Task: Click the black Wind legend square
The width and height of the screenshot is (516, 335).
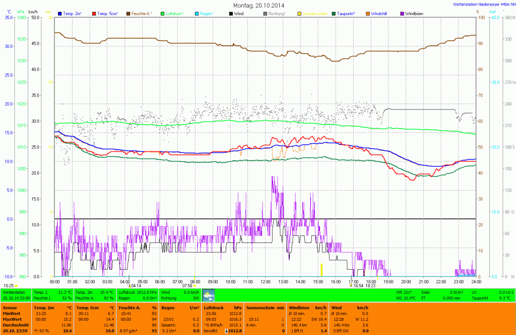Action: (231, 14)
